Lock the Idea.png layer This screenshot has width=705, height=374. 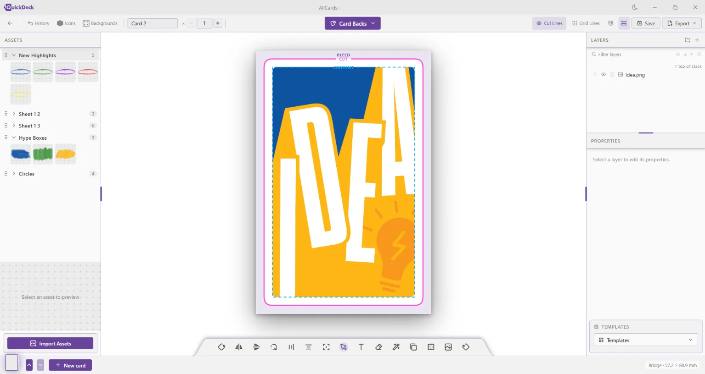(612, 74)
